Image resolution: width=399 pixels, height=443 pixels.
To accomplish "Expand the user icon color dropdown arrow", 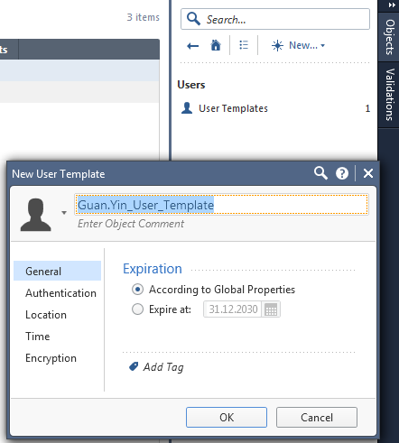I will point(64,213).
